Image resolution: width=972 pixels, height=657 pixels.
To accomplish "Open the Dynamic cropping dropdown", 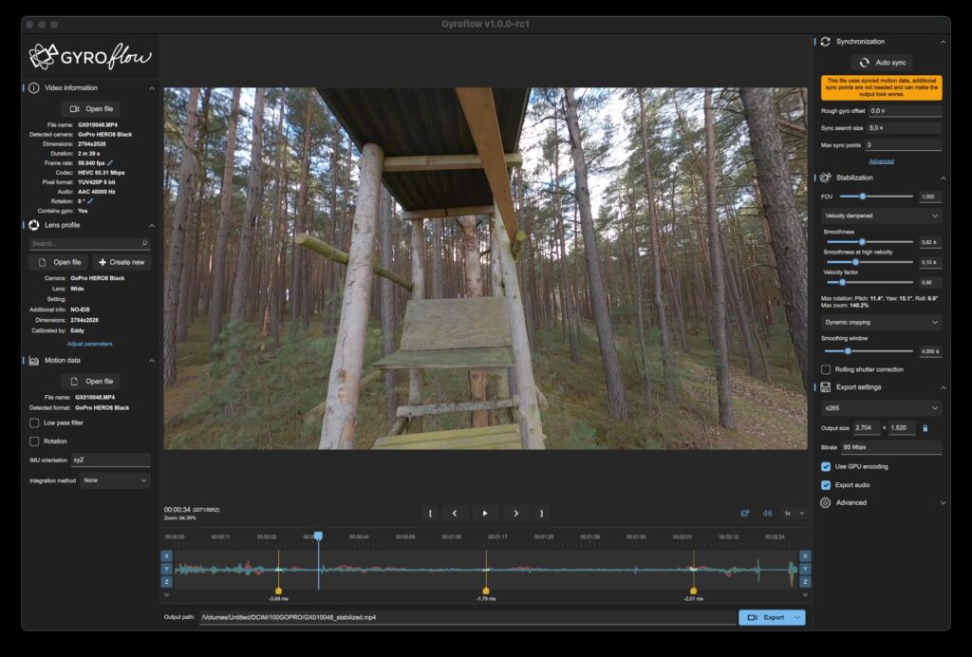I will 881,322.
